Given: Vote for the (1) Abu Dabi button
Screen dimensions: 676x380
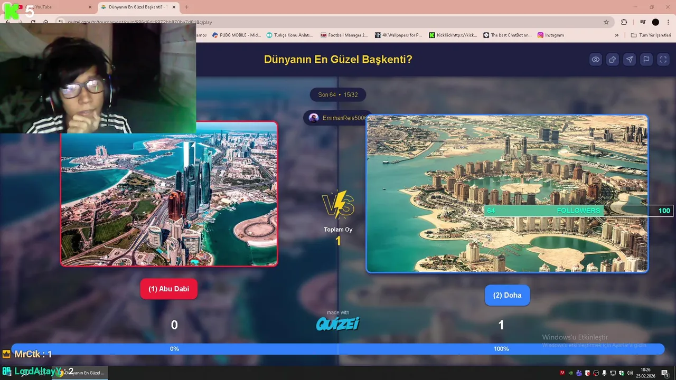Looking at the screenshot, I should [x=168, y=289].
